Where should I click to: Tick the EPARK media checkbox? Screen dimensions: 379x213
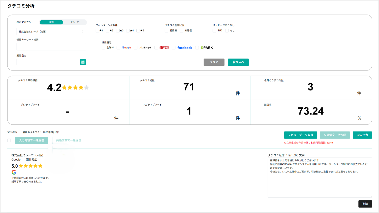197,48
